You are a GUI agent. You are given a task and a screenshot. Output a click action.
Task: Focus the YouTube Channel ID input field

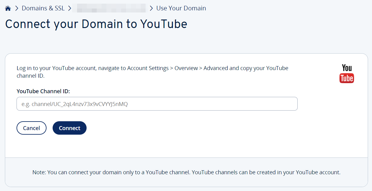[157, 104]
